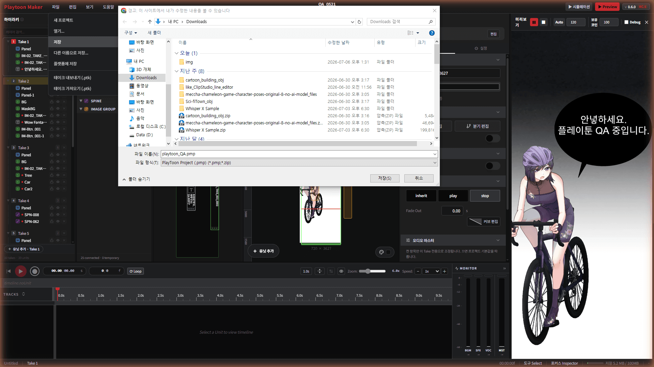Pause the preview with the red pause button
654x367 pixels.
(x=534, y=22)
